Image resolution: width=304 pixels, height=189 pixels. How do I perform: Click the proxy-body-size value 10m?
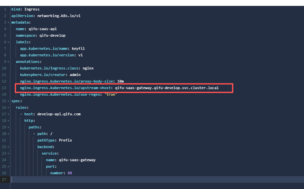click(x=120, y=81)
